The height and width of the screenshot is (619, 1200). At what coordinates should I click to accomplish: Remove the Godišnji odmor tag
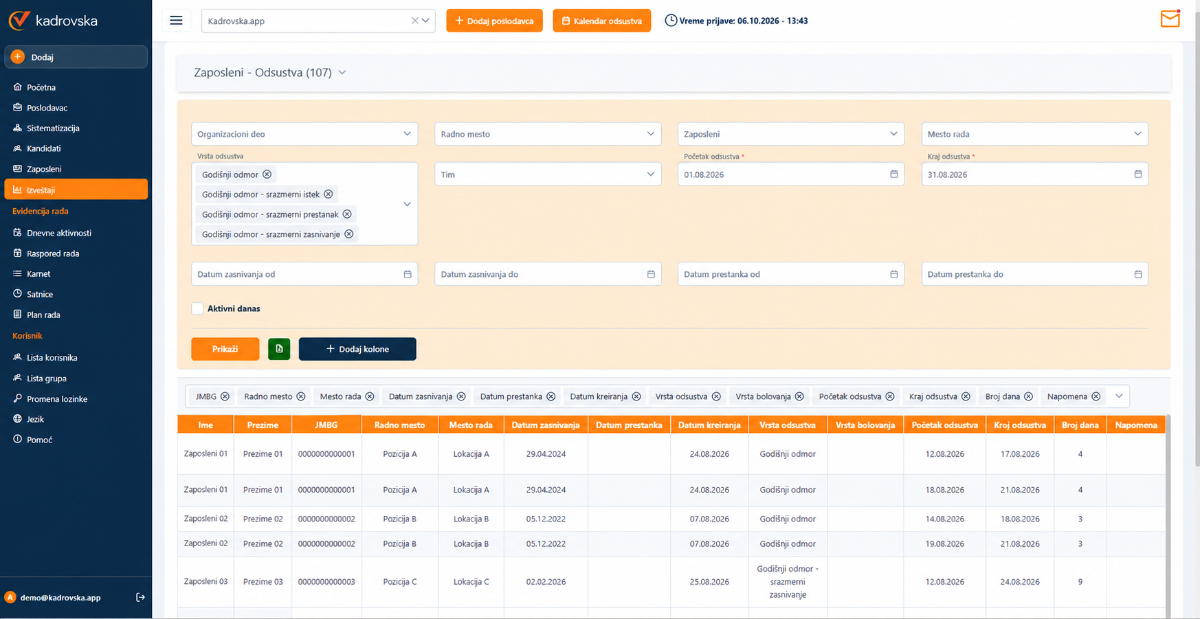(x=267, y=175)
